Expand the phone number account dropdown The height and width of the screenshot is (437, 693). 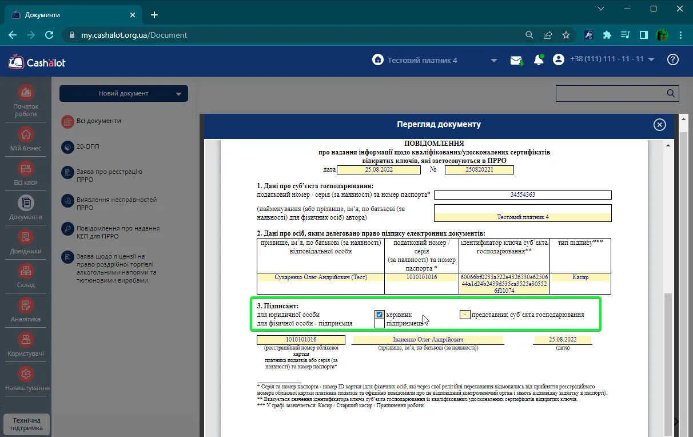pos(651,59)
